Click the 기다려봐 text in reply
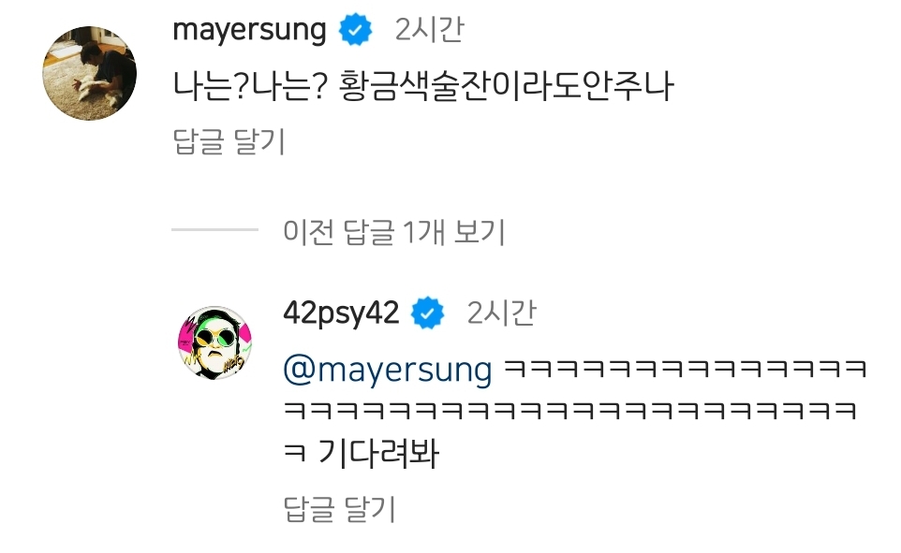 pos(378,453)
